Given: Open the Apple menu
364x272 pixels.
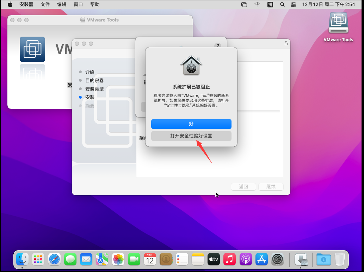Looking at the screenshot, I should click(x=10, y=5).
